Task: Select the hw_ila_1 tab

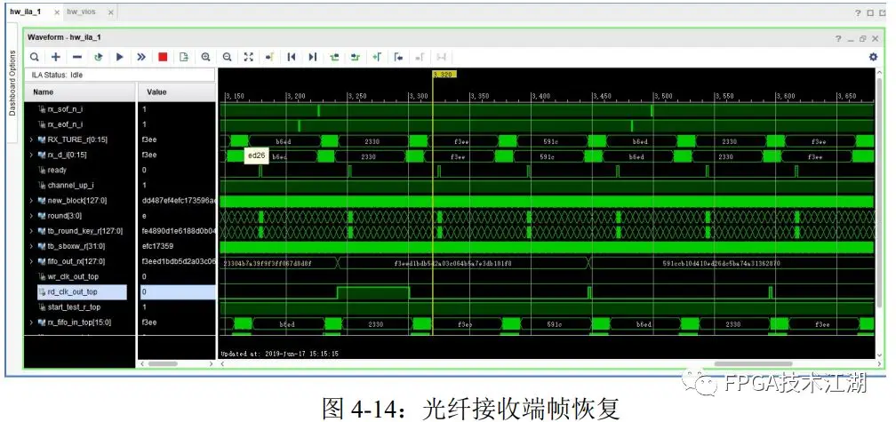Action: click(27, 12)
